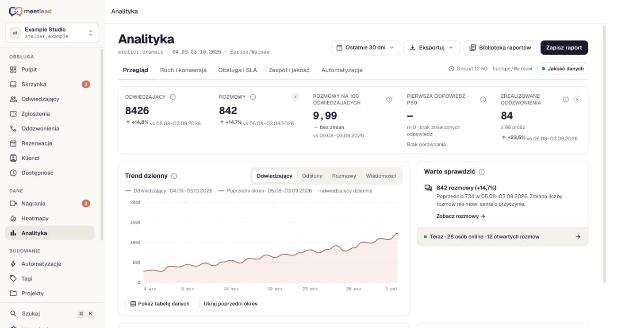Open Oddzwonienia phone icon

click(13, 128)
